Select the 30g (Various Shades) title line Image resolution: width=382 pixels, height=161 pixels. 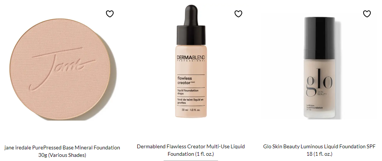click(x=62, y=155)
